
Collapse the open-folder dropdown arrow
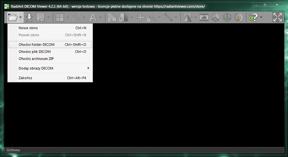tap(21, 17)
